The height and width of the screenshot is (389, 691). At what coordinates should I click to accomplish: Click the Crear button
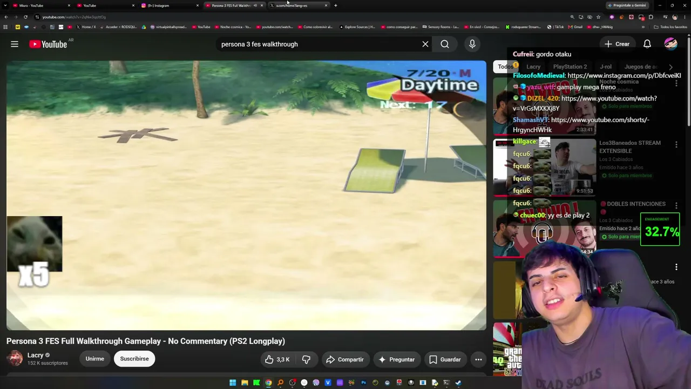tap(617, 44)
